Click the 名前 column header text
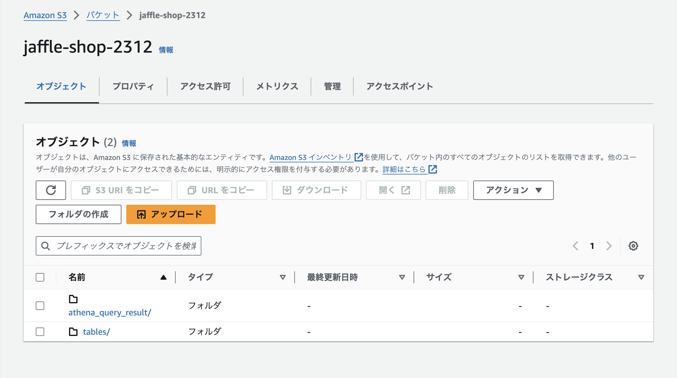The height and width of the screenshot is (378, 677). tap(77, 277)
